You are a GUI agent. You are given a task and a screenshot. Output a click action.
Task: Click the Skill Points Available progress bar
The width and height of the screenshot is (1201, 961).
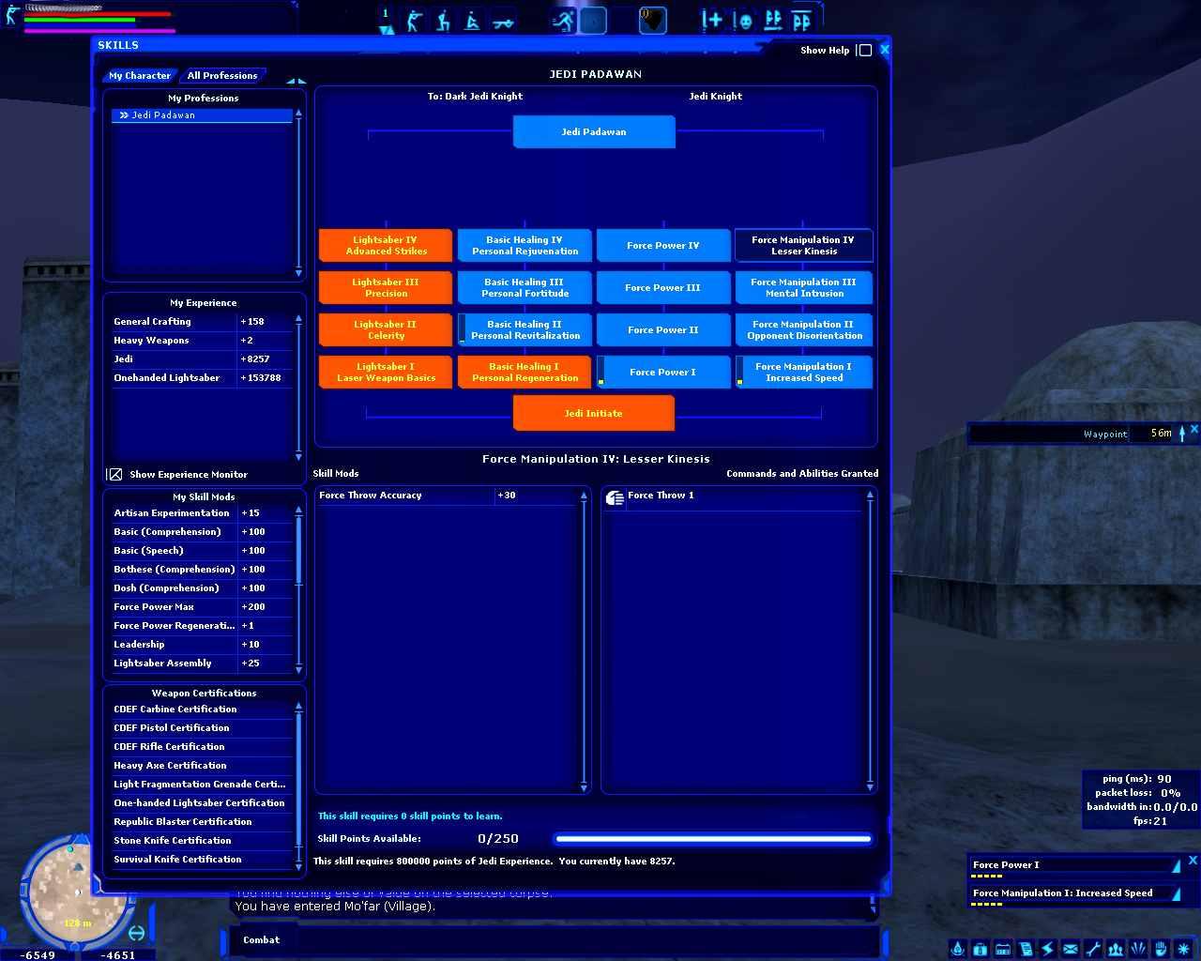713,839
